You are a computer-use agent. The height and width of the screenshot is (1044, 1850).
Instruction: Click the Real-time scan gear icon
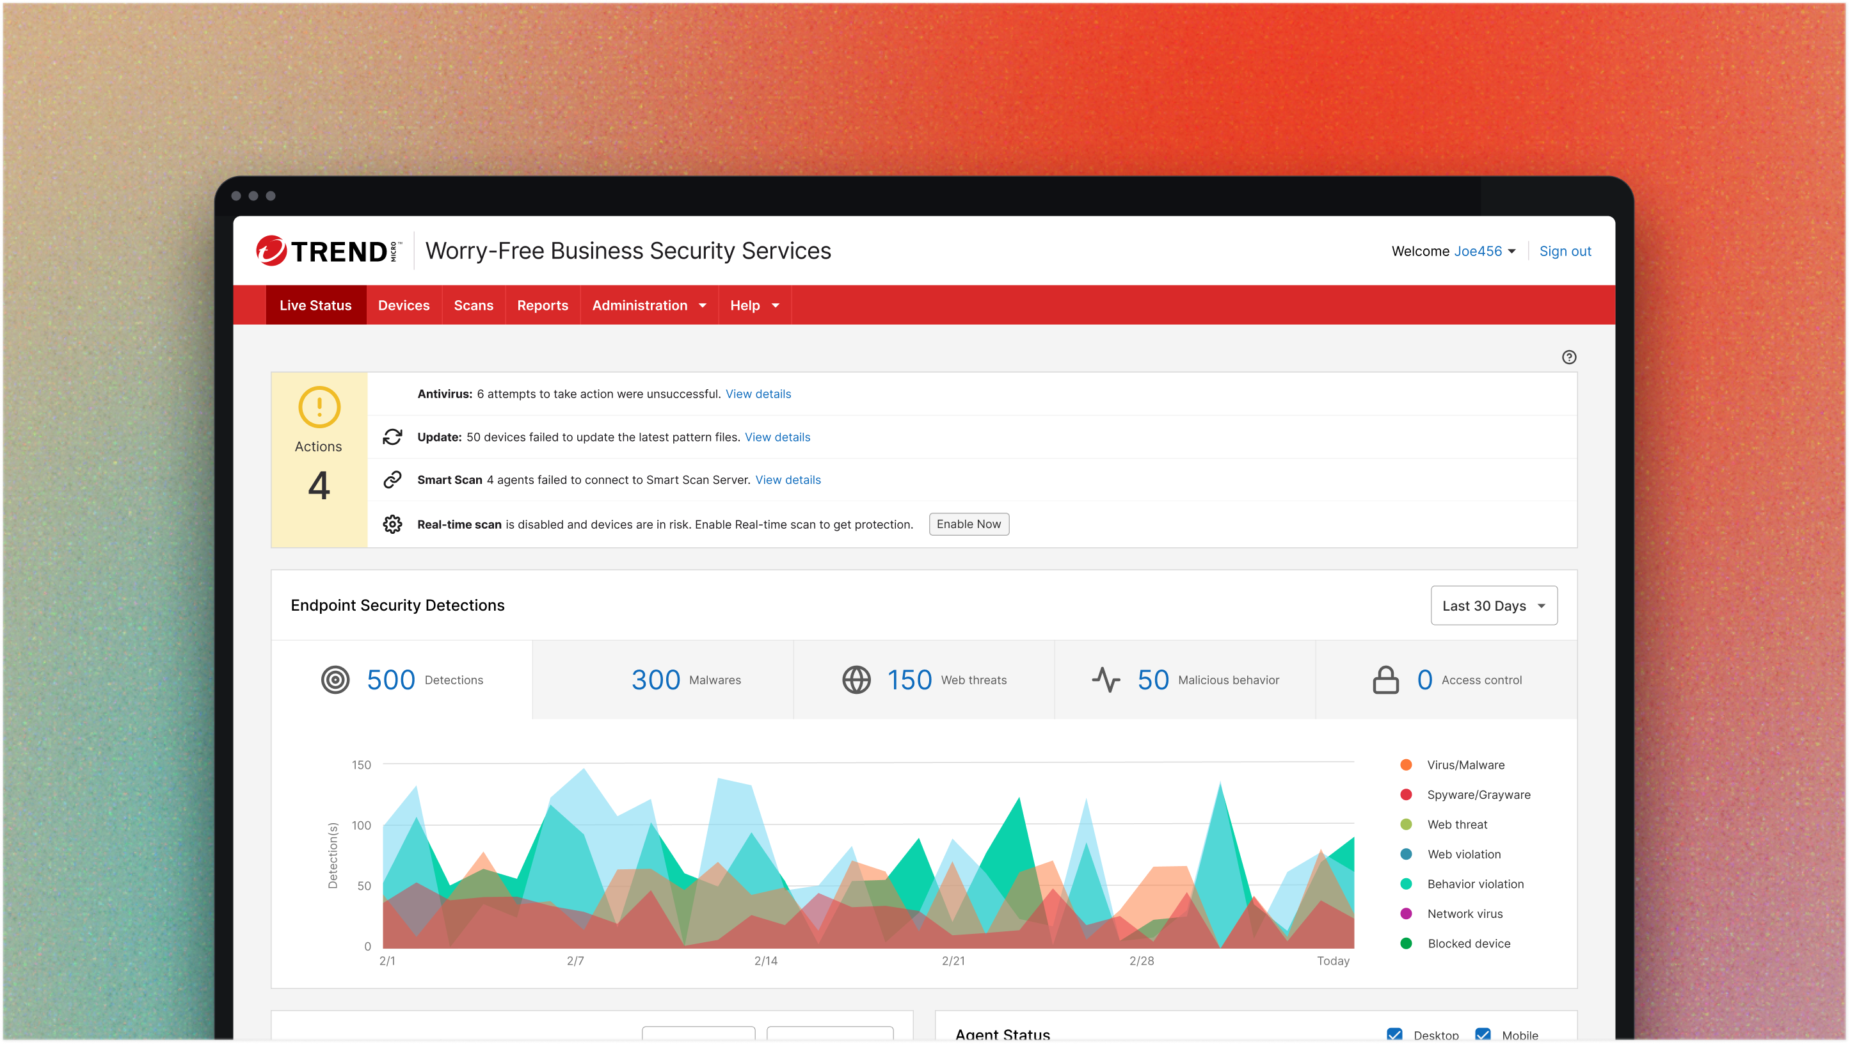click(392, 524)
